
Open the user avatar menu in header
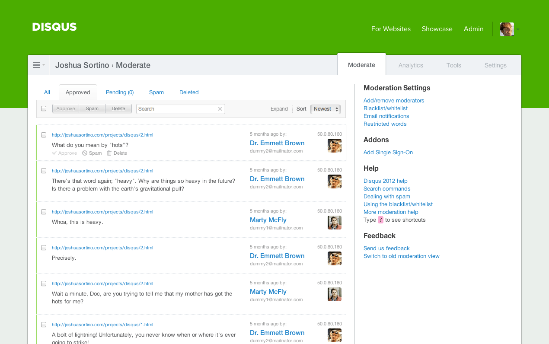[x=510, y=29]
